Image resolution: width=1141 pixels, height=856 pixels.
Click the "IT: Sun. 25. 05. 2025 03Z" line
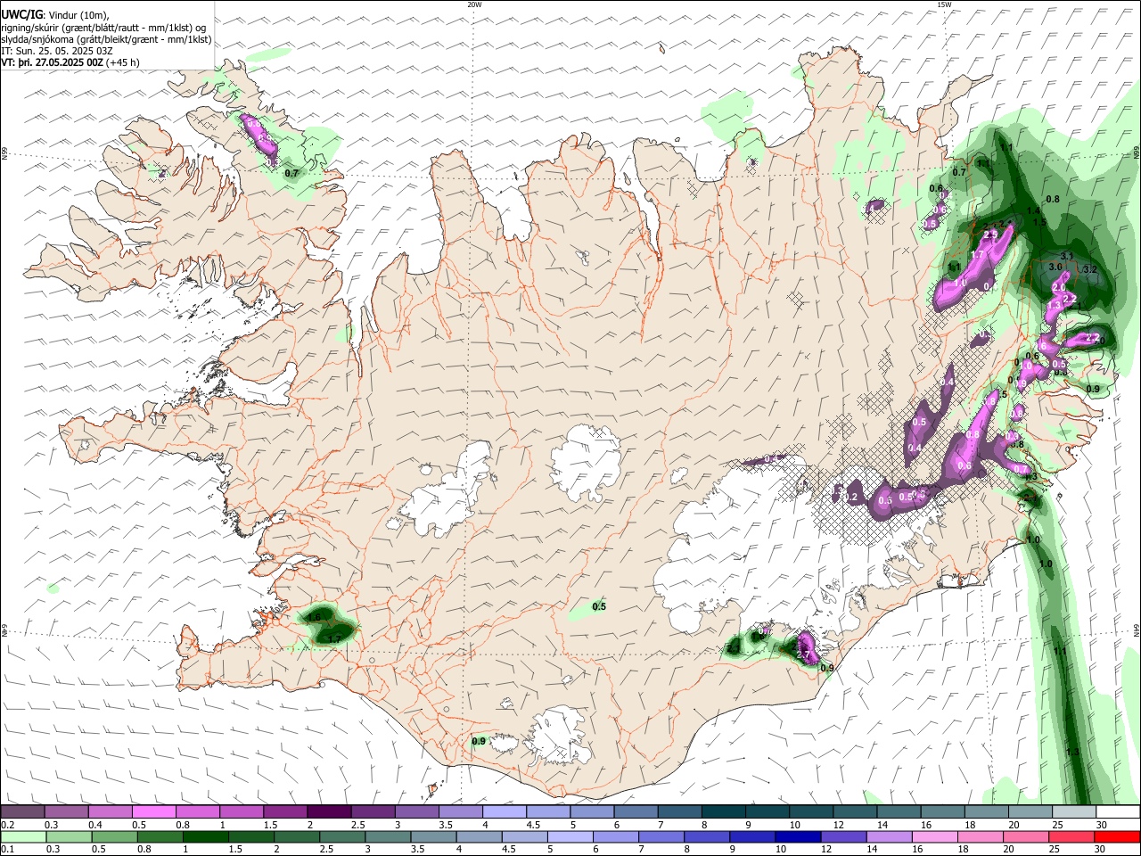coord(56,51)
